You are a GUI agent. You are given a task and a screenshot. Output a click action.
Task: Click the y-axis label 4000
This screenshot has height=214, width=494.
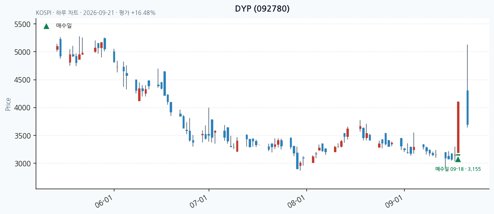click(x=22, y=108)
